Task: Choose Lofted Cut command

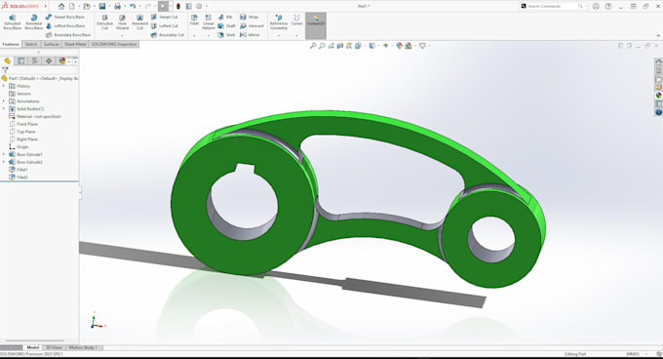Action: pos(165,25)
